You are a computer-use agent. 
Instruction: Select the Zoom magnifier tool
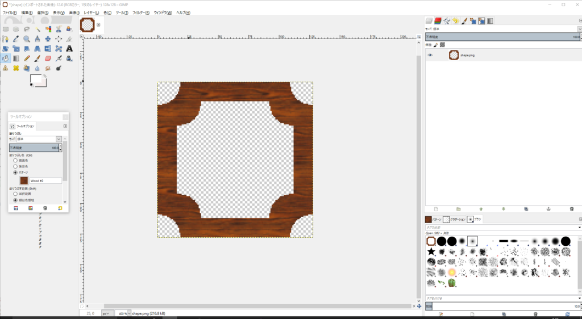pos(27,39)
